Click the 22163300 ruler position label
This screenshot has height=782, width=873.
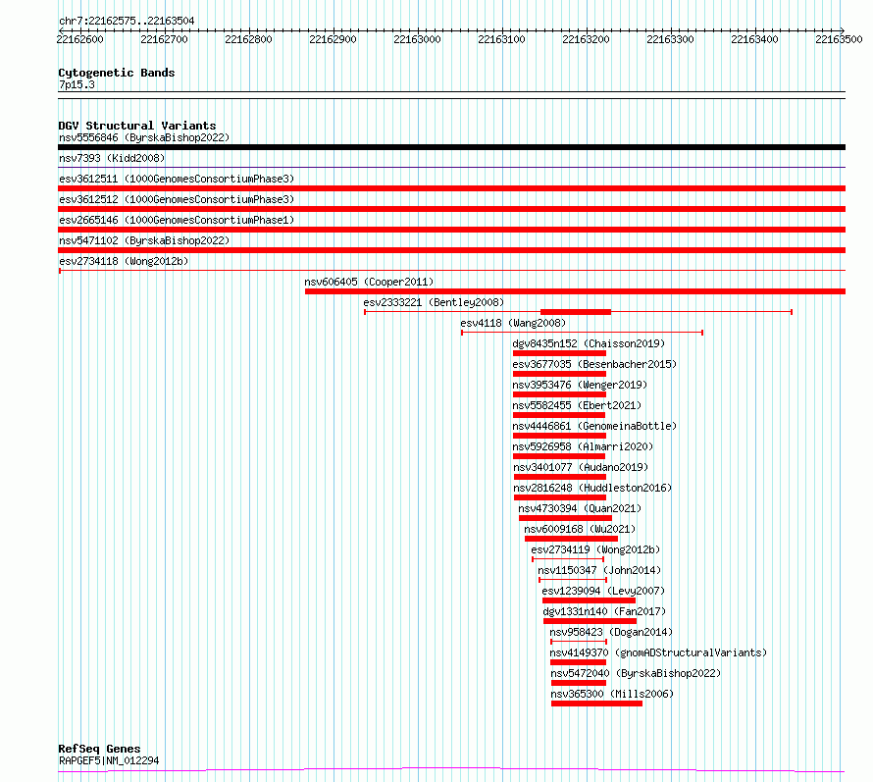(670, 39)
